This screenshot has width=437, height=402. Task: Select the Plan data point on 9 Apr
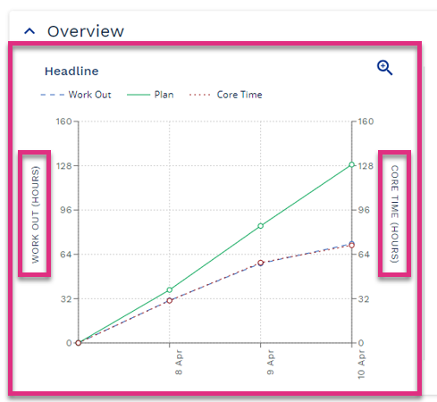[x=260, y=226]
